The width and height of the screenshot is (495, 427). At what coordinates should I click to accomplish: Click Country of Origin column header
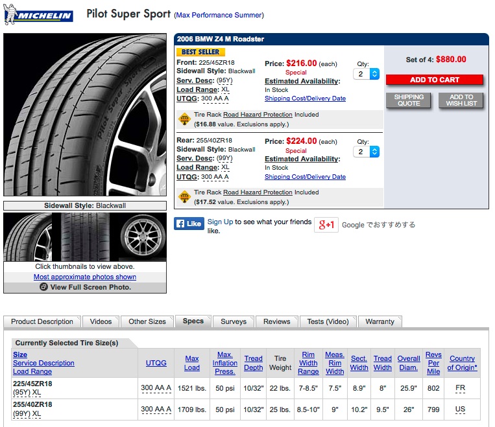click(462, 363)
